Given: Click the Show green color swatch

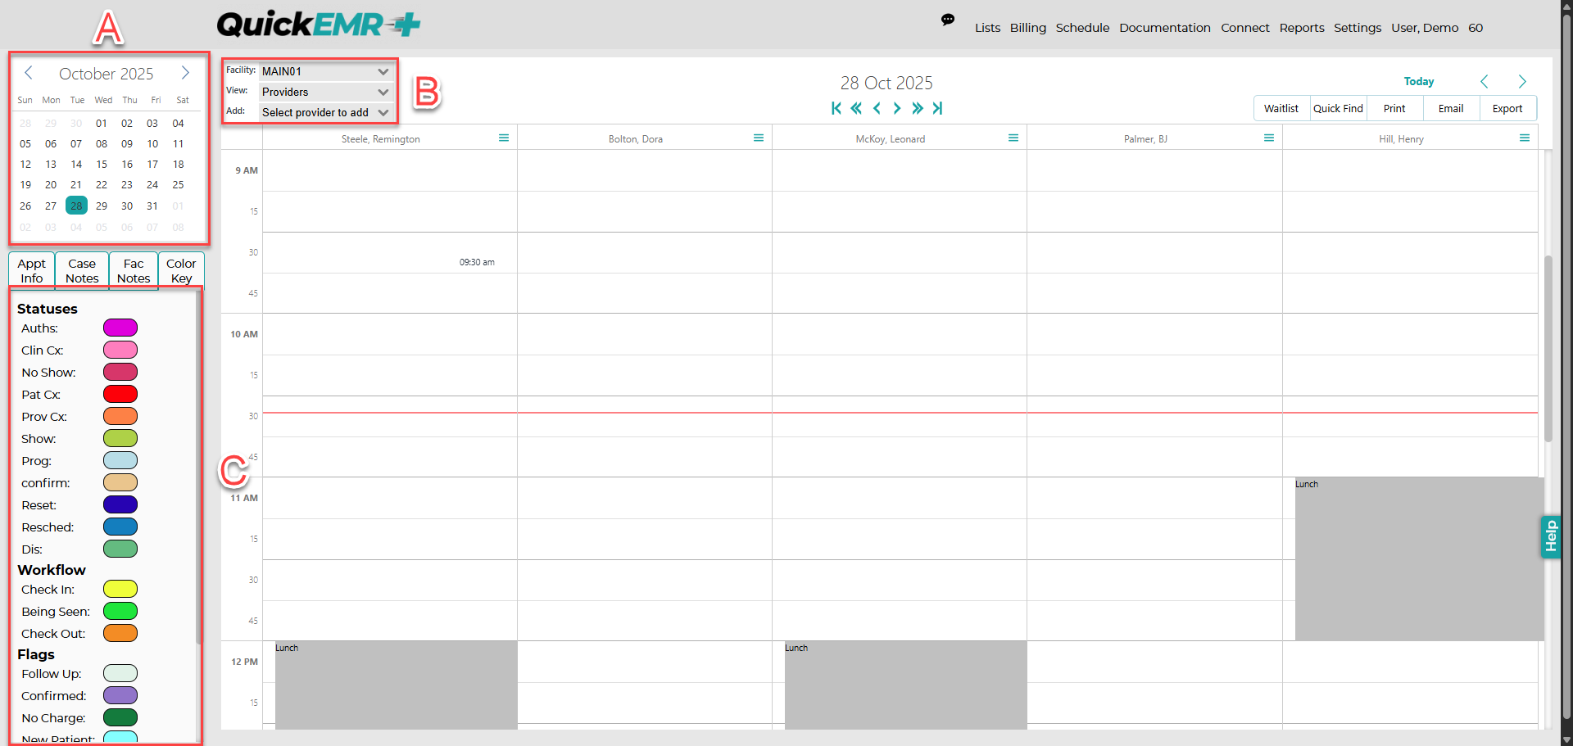Looking at the screenshot, I should click(120, 438).
